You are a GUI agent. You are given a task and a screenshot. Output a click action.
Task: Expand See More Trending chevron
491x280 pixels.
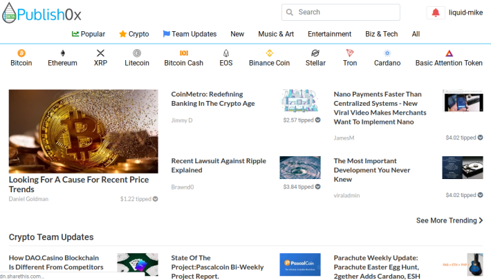tap(481, 221)
